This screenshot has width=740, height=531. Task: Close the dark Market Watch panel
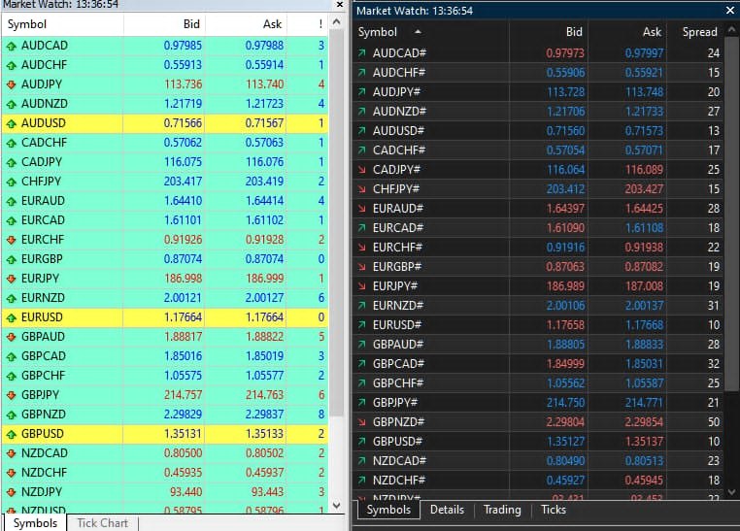pos(730,11)
